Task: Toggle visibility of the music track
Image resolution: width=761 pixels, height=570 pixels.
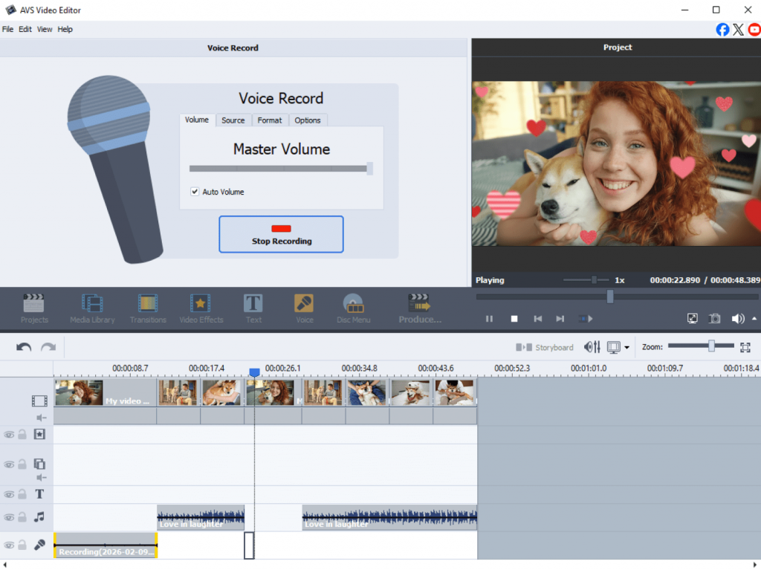Action: click(9, 517)
